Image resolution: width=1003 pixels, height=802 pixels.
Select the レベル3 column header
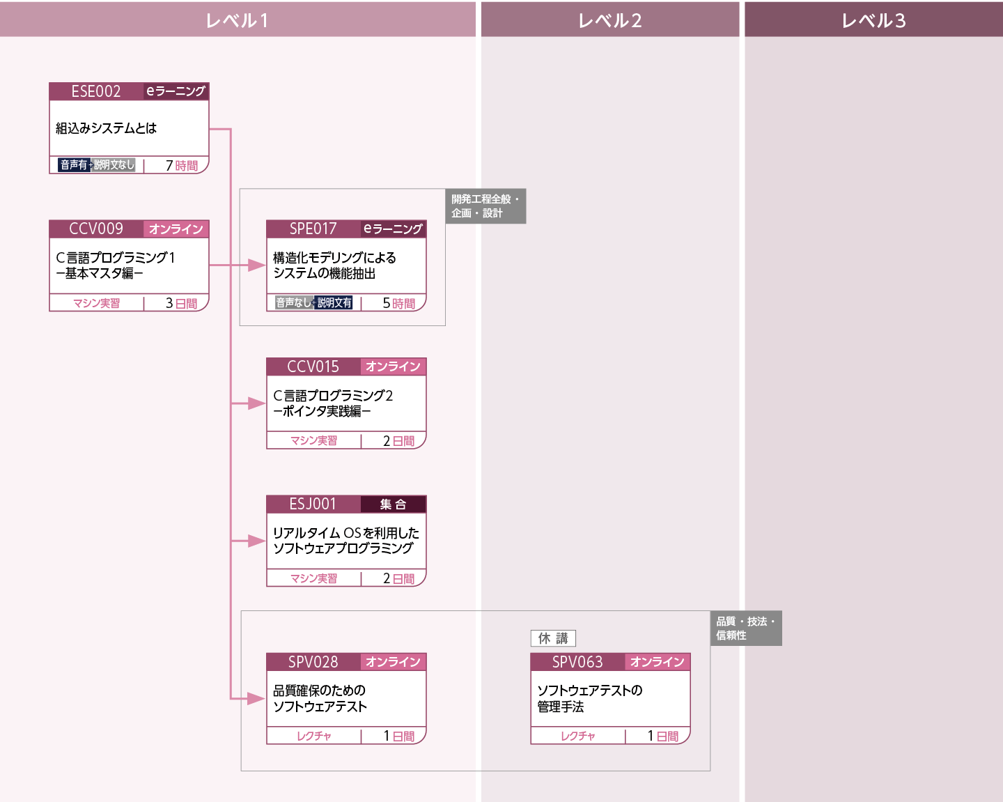coord(873,20)
